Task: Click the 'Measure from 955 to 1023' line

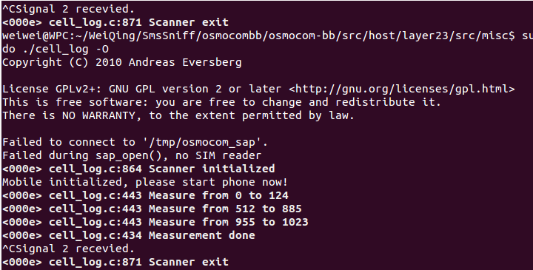Action: coord(155,222)
